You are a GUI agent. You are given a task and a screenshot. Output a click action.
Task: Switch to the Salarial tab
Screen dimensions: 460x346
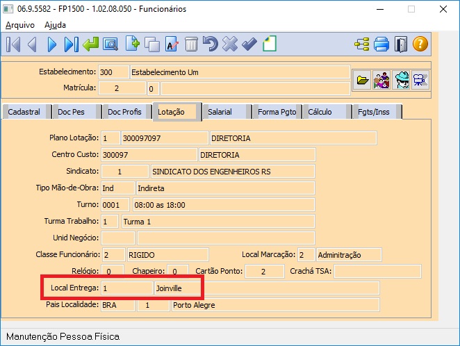click(x=227, y=112)
